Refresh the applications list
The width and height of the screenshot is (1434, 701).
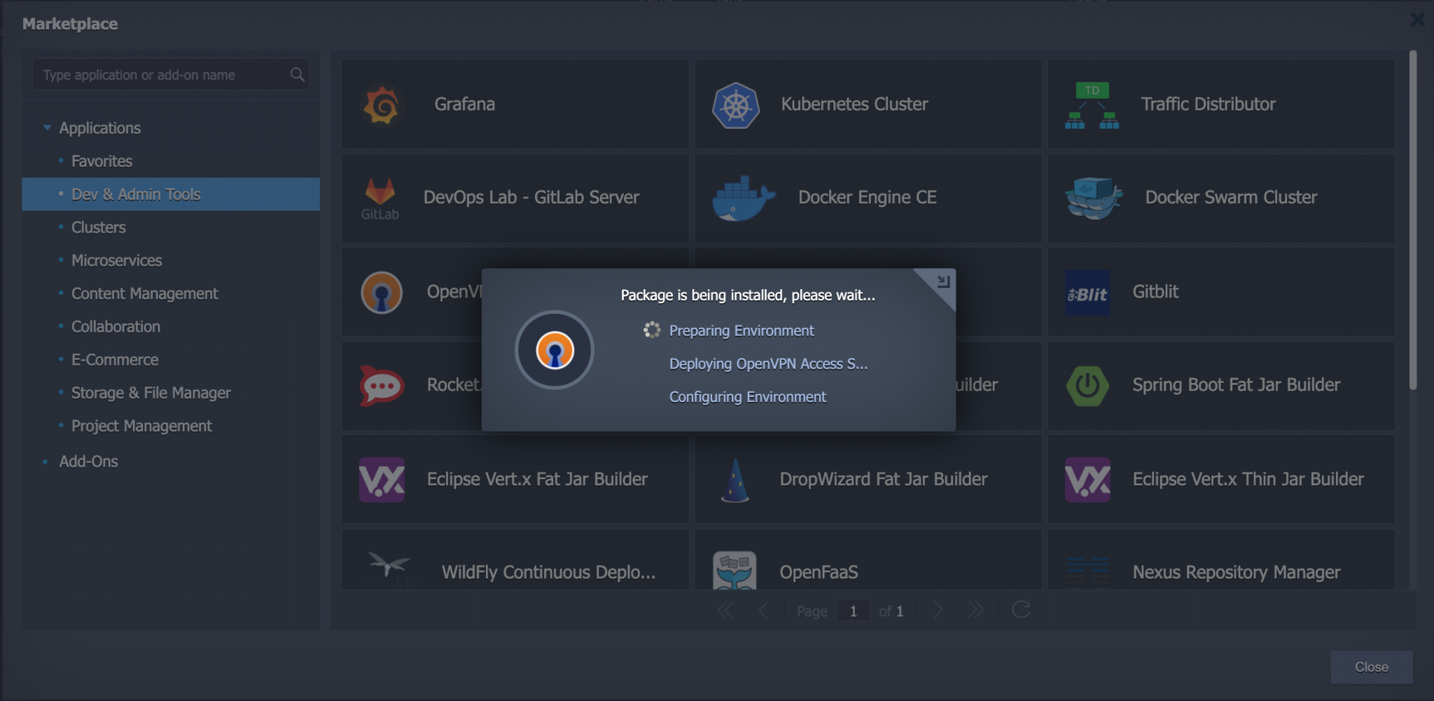[1022, 609]
